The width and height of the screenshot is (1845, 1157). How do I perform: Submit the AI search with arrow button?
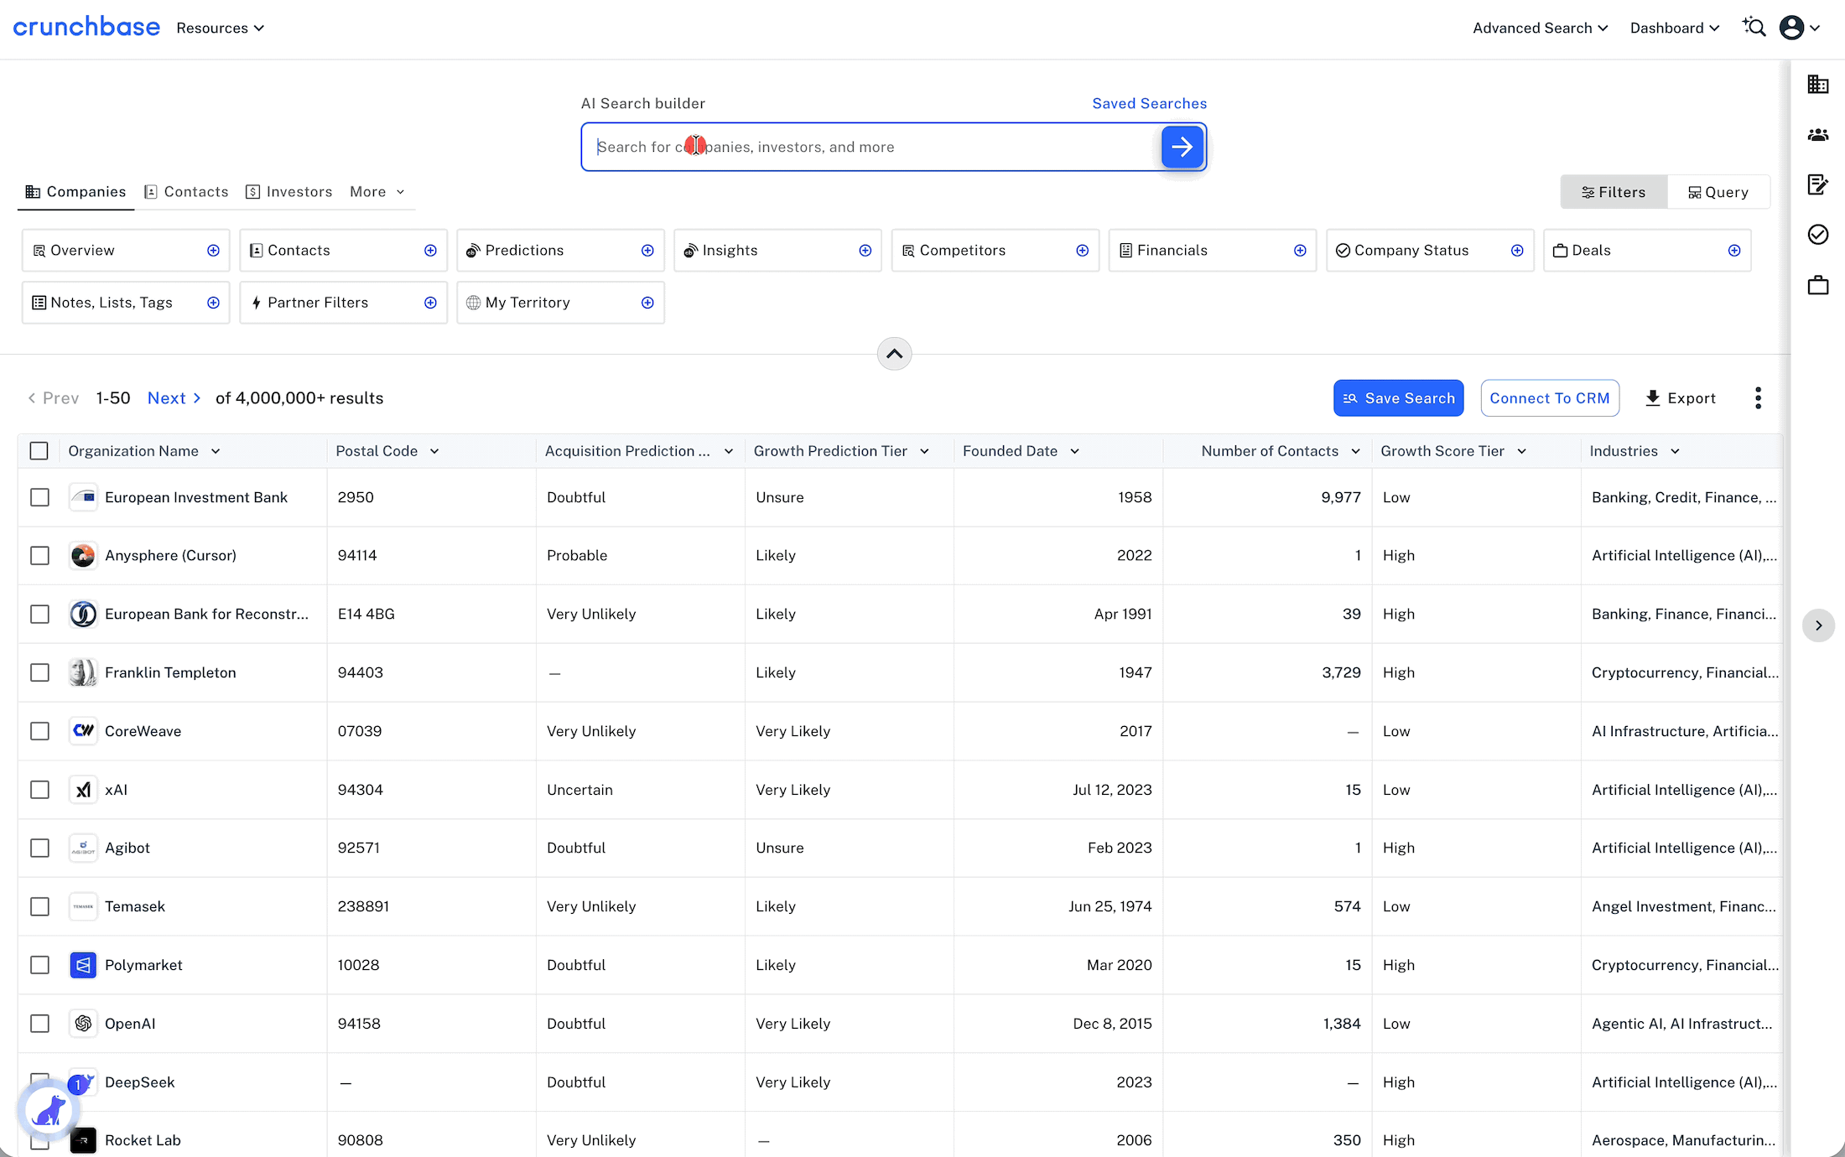pyautogui.click(x=1182, y=147)
